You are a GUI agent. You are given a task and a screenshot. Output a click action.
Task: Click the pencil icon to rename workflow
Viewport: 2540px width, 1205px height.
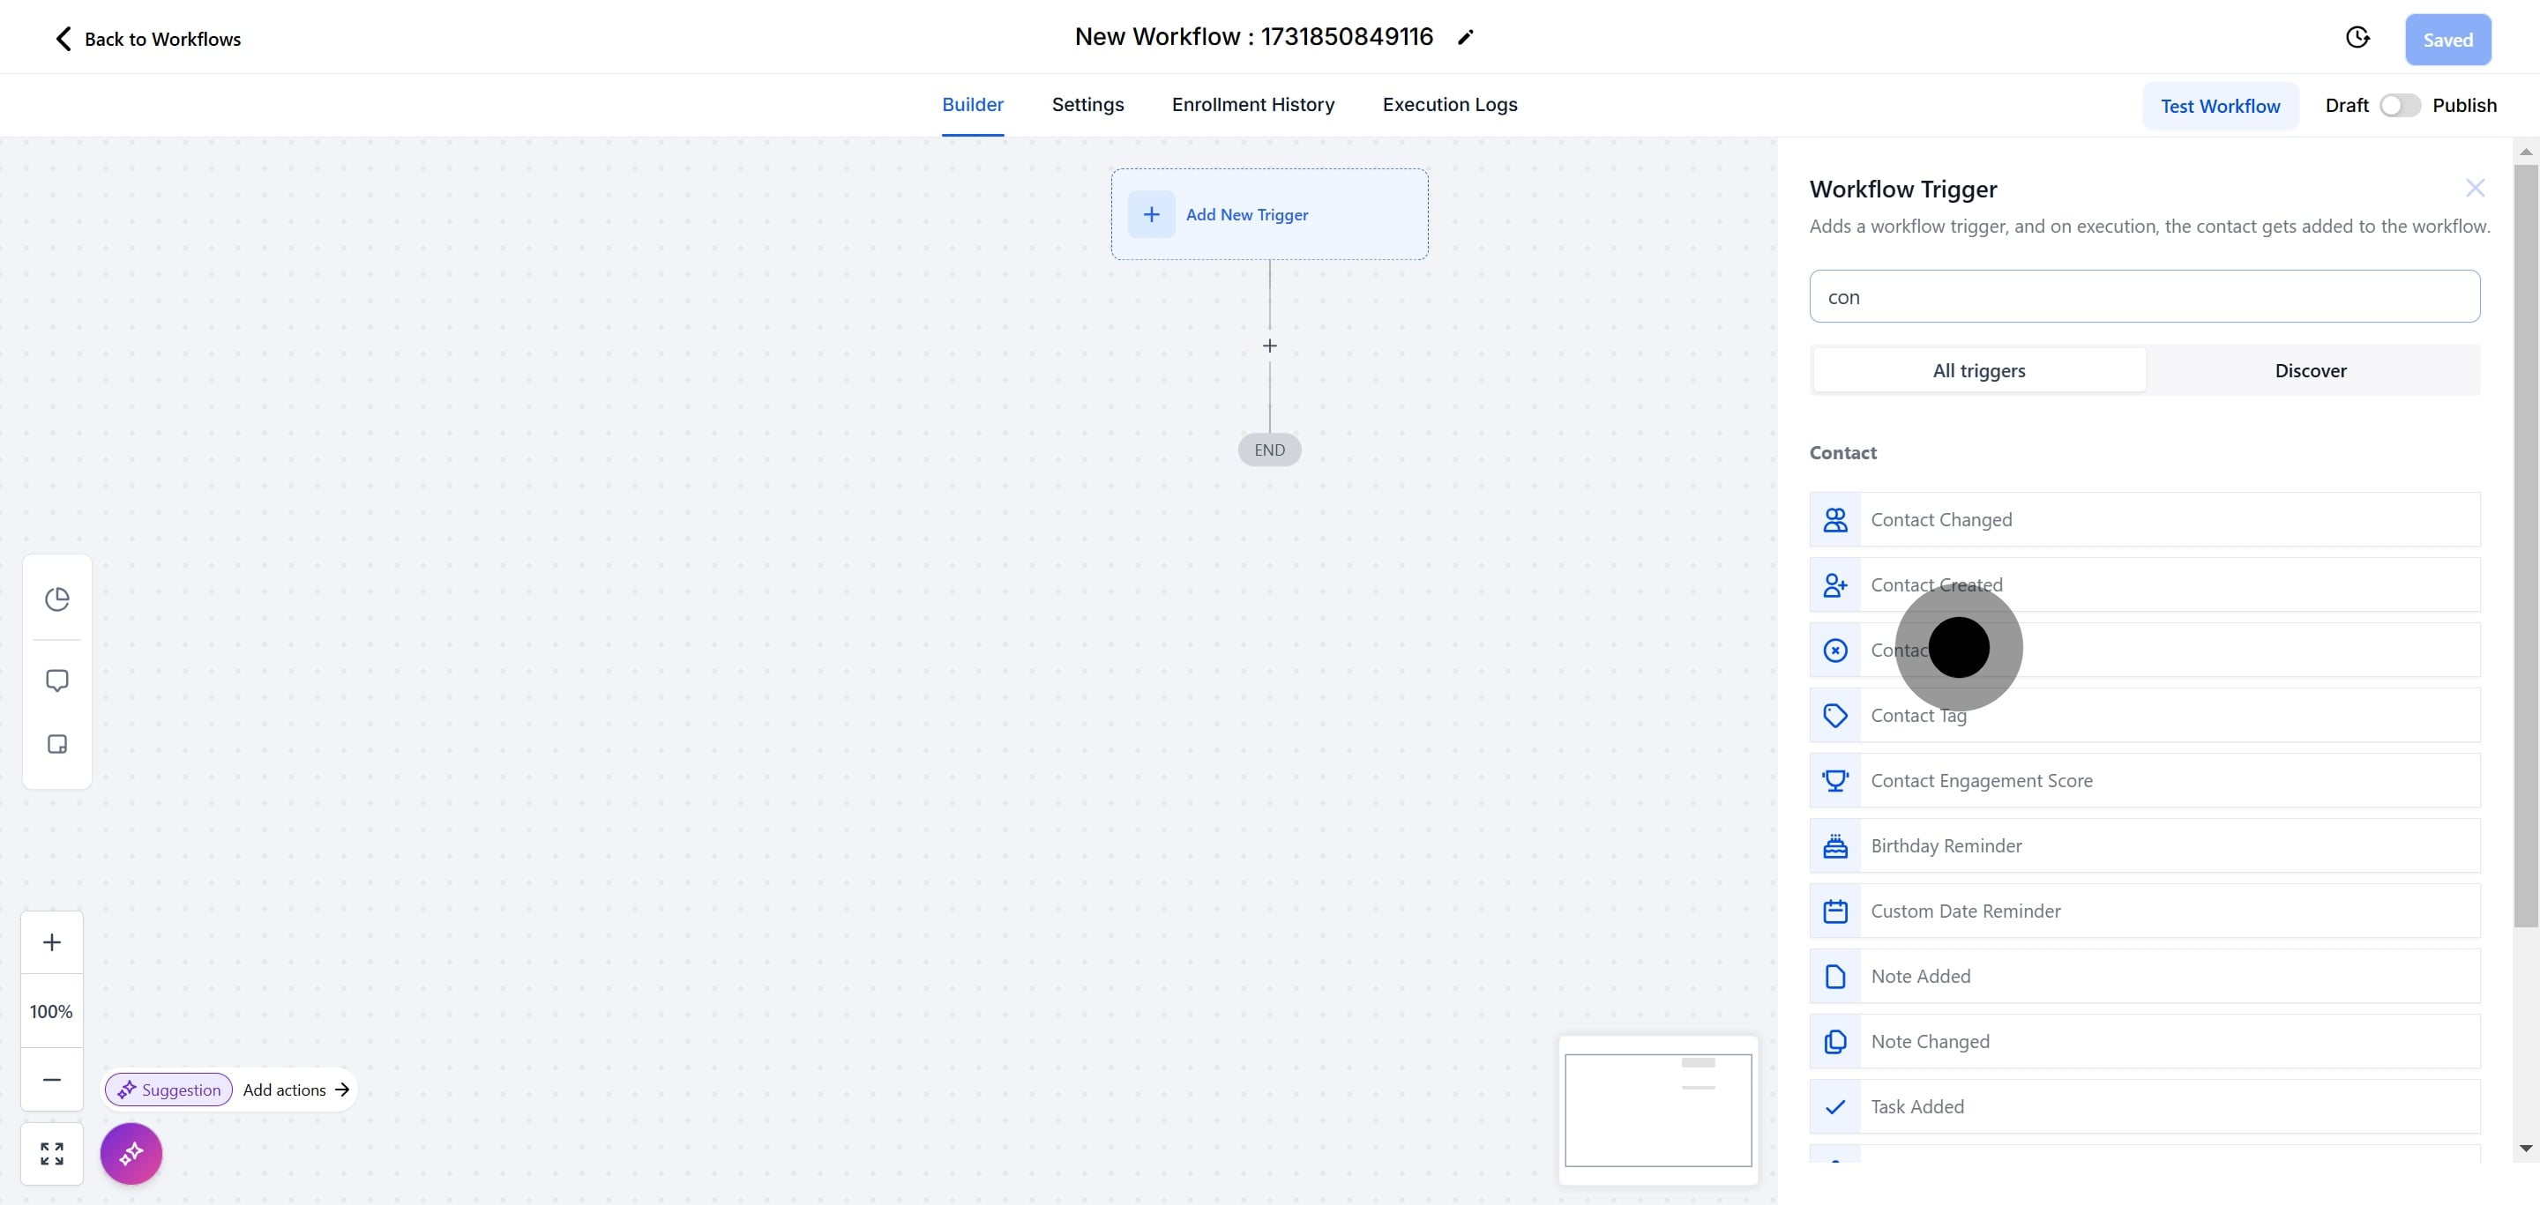(1465, 37)
